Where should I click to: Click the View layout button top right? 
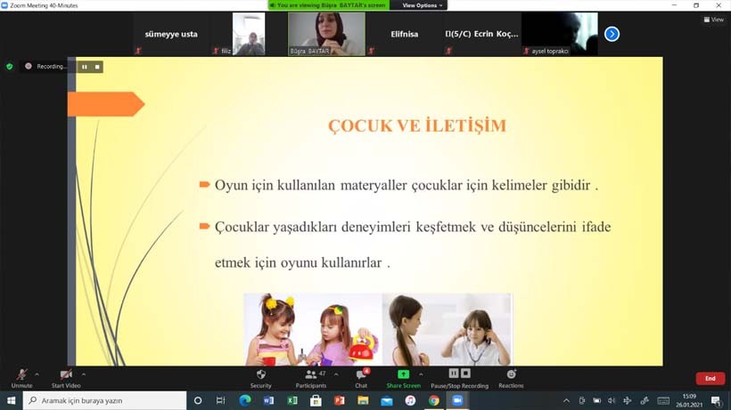point(714,20)
